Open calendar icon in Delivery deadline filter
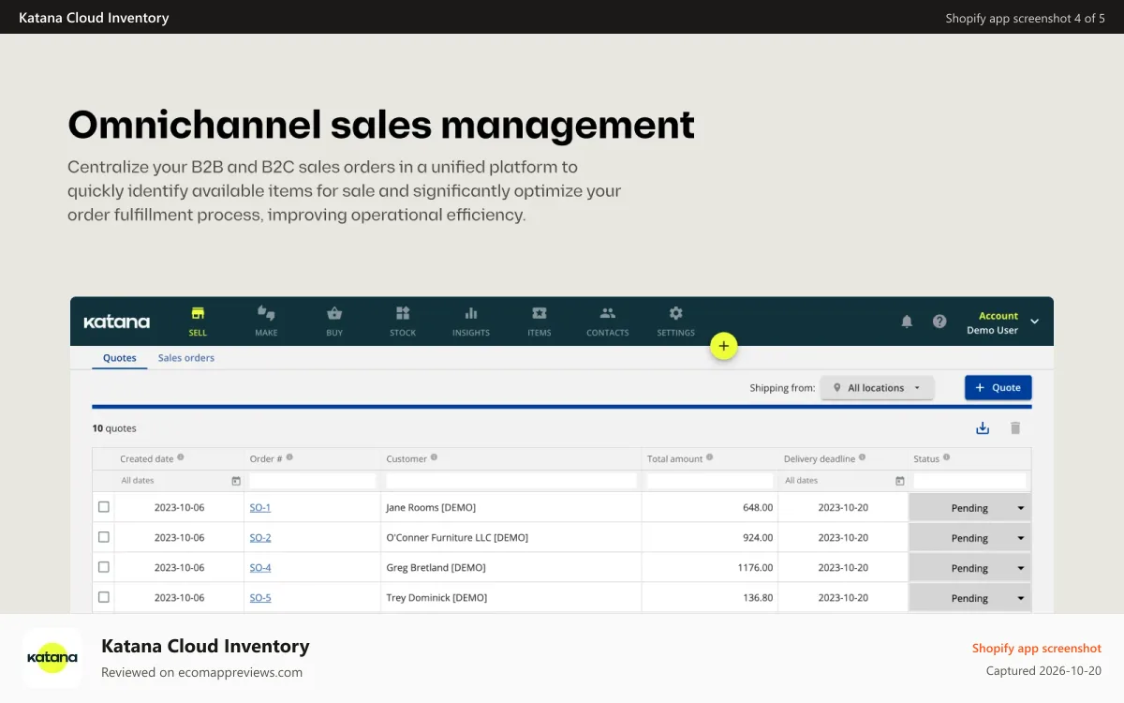This screenshot has height=703, width=1124. point(900,481)
